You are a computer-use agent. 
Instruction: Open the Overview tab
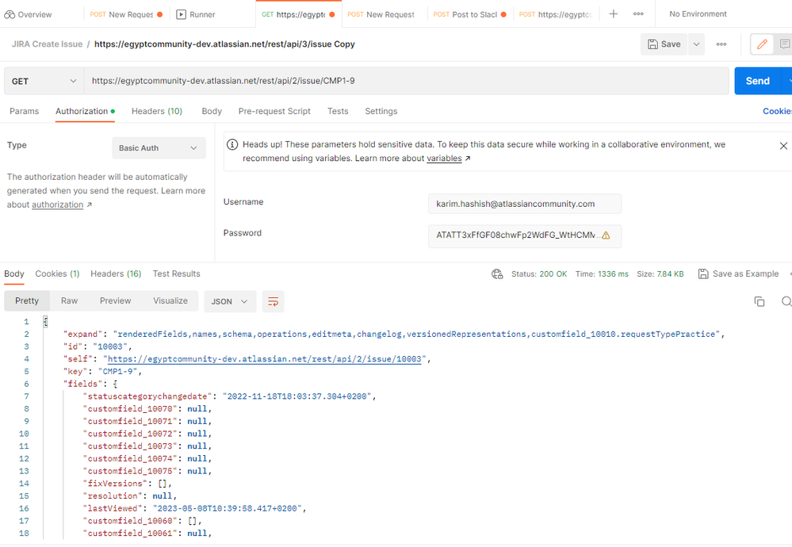tap(29, 14)
